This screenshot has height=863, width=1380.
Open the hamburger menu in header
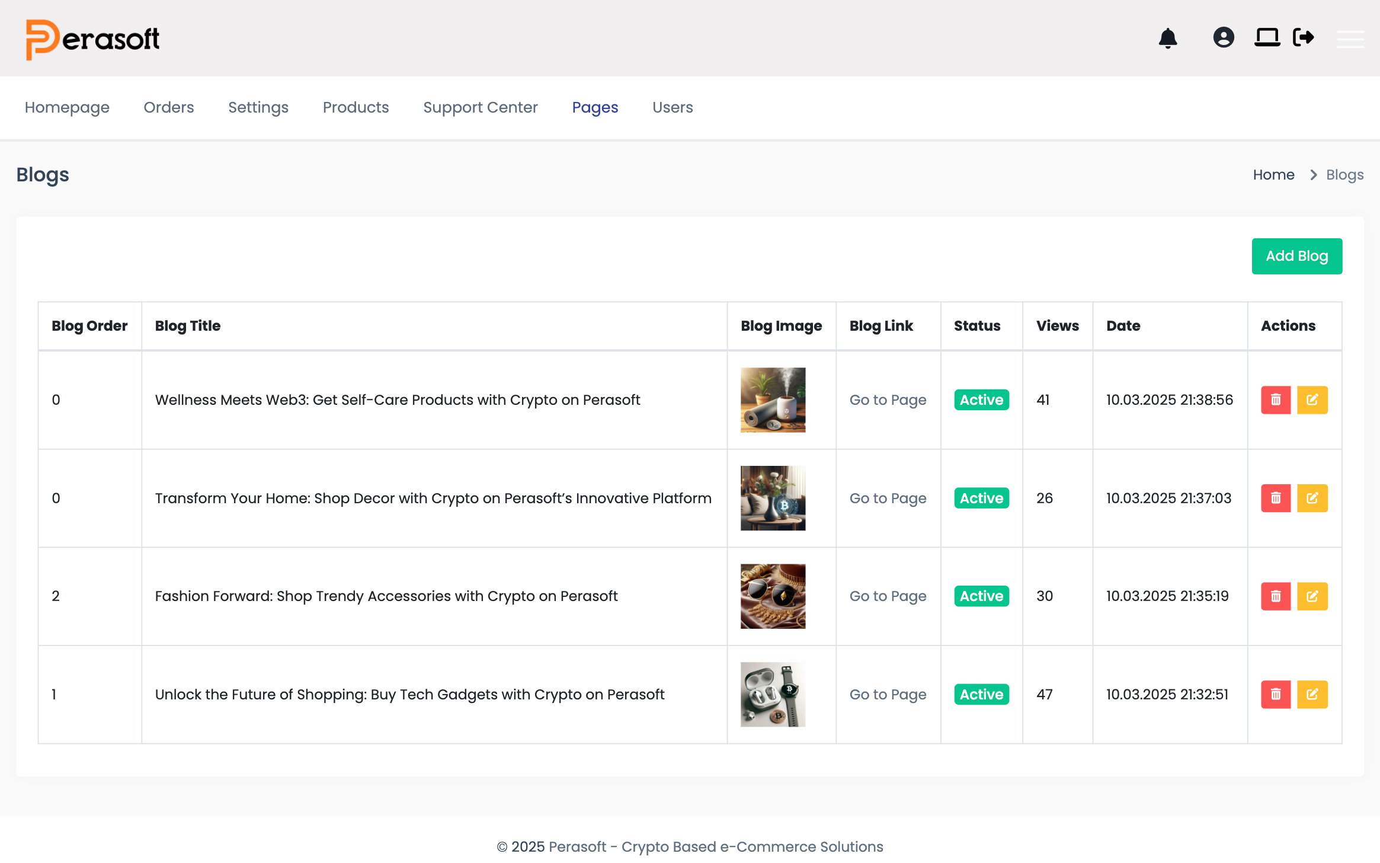1350,39
